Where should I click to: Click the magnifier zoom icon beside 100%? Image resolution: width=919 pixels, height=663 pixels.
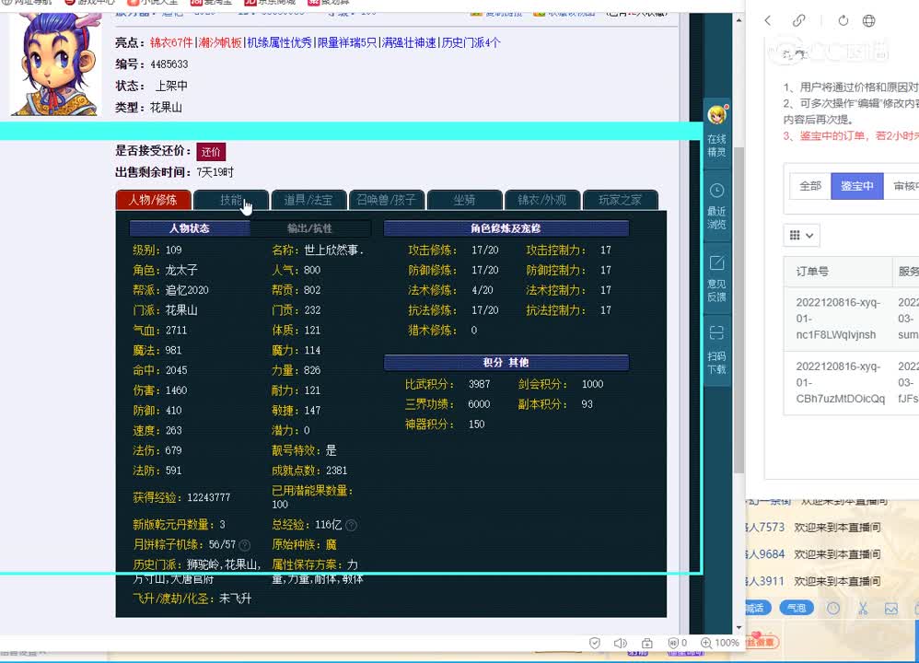[x=706, y=643]
